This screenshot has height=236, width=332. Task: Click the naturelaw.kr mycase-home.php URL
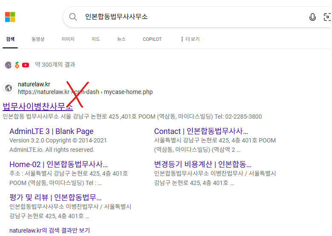pos(85,92)
